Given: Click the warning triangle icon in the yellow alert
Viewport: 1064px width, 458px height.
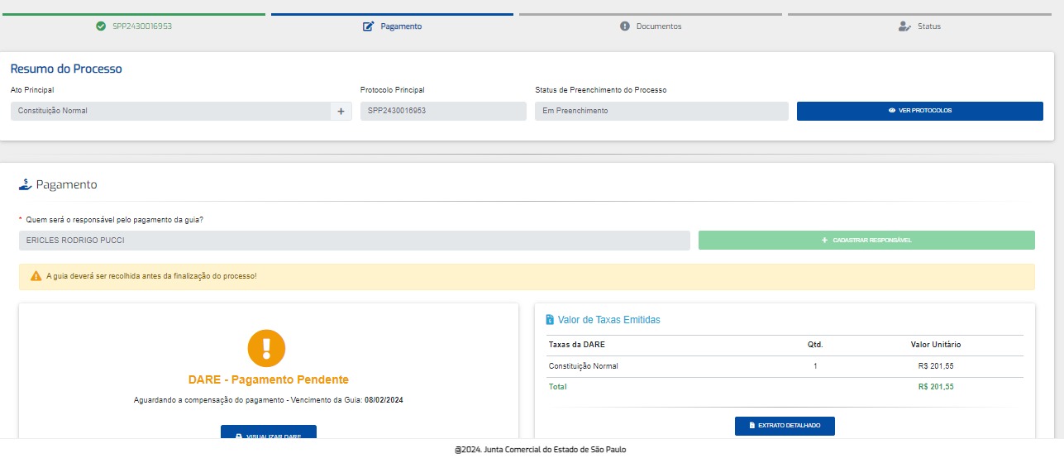Looking at the screenshot, I should [x=36, y=276].
